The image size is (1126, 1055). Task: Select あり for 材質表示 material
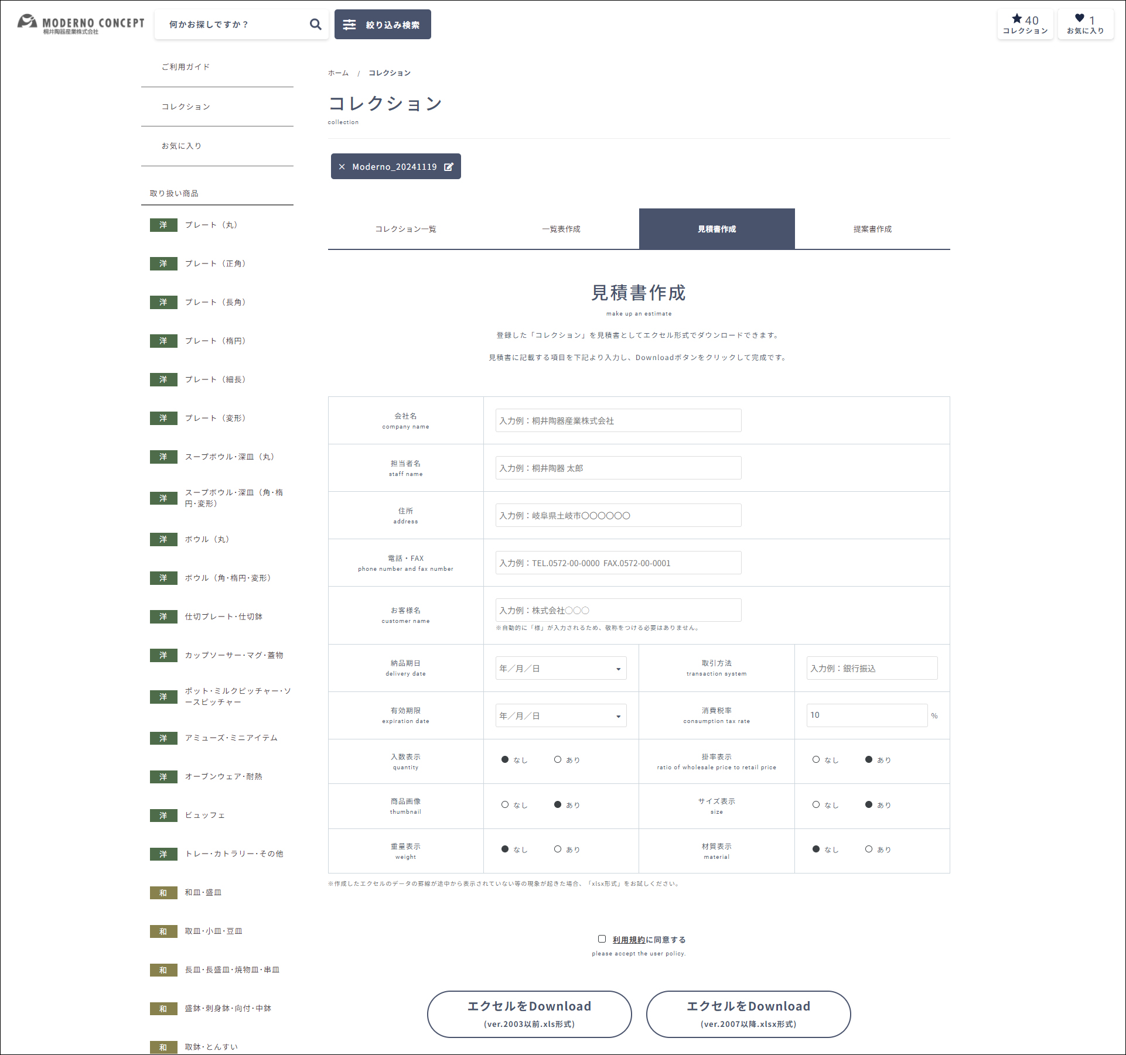(869, 849)
